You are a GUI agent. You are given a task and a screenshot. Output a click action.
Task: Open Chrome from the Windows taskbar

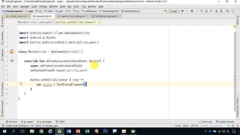tap(41, 131)
